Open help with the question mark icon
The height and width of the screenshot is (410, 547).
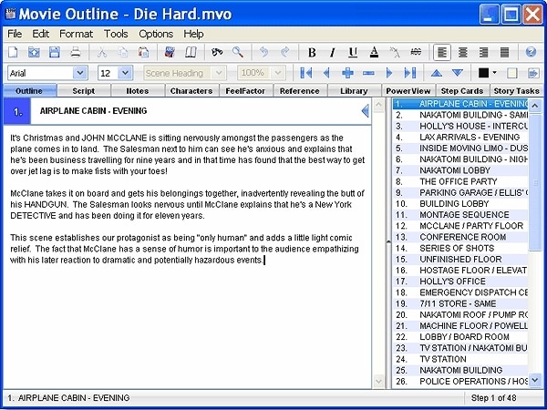click(x=531, y=52)
